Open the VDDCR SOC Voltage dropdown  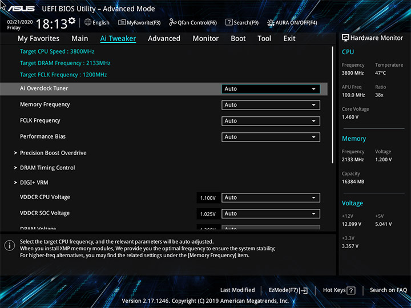[x=271, y=214]
